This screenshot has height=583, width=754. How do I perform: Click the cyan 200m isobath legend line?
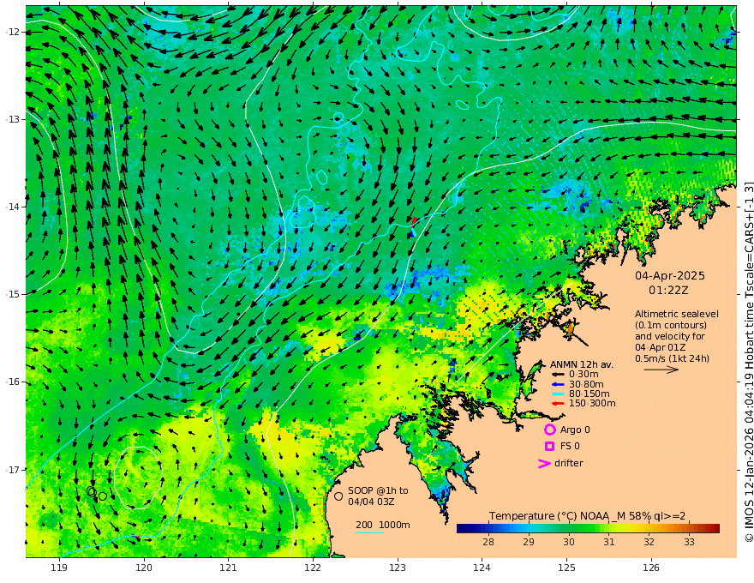tap(369, 532)
